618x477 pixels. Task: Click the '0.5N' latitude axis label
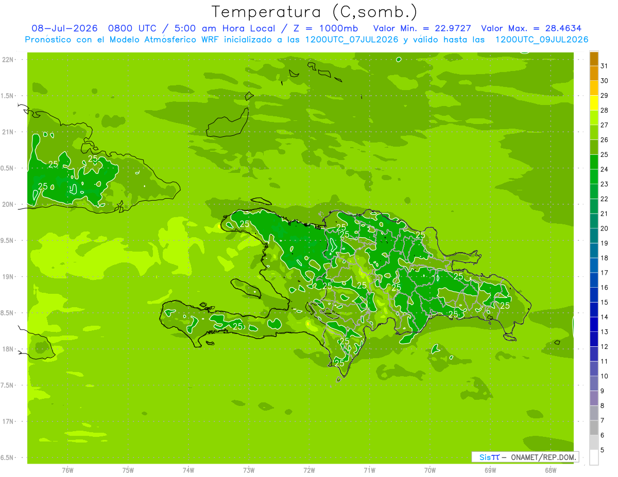pyautogui.click(x=8, y=168)
